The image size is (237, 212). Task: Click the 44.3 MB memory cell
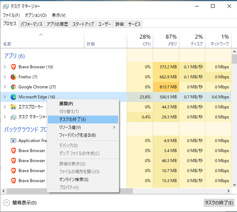point(166,107)
